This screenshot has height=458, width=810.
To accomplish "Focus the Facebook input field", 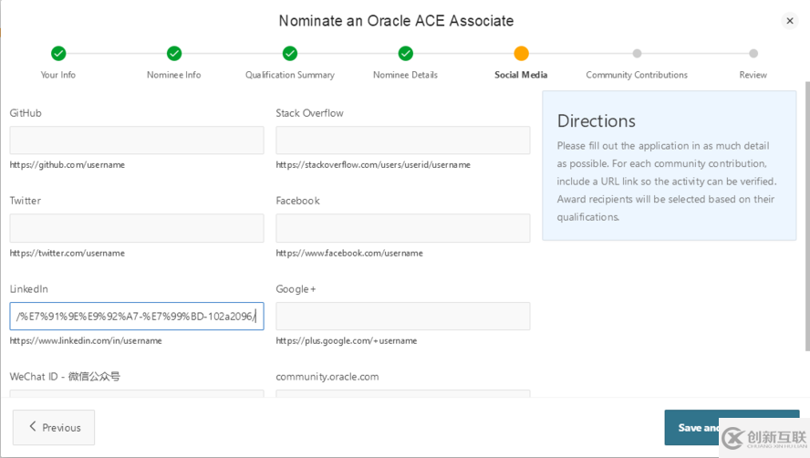I will pyautogui.click(x=403, y=228).
